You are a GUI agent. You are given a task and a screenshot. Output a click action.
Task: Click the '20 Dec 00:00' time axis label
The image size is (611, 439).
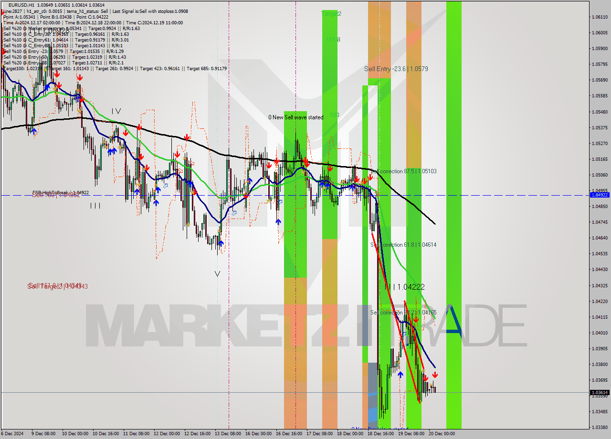(442, 434)
